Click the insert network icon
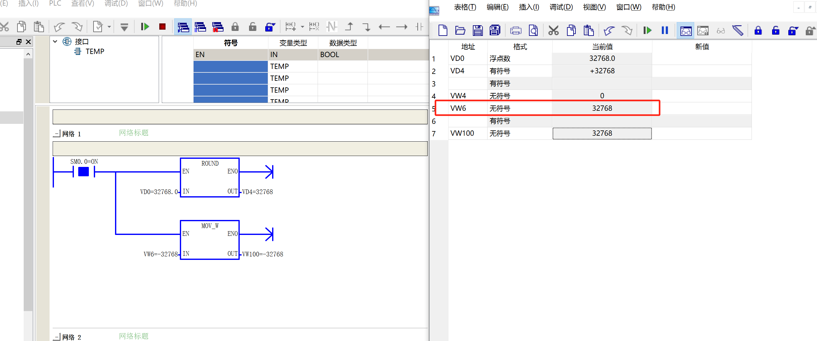The width and height of the screenshot is (817, 341). 291,27
